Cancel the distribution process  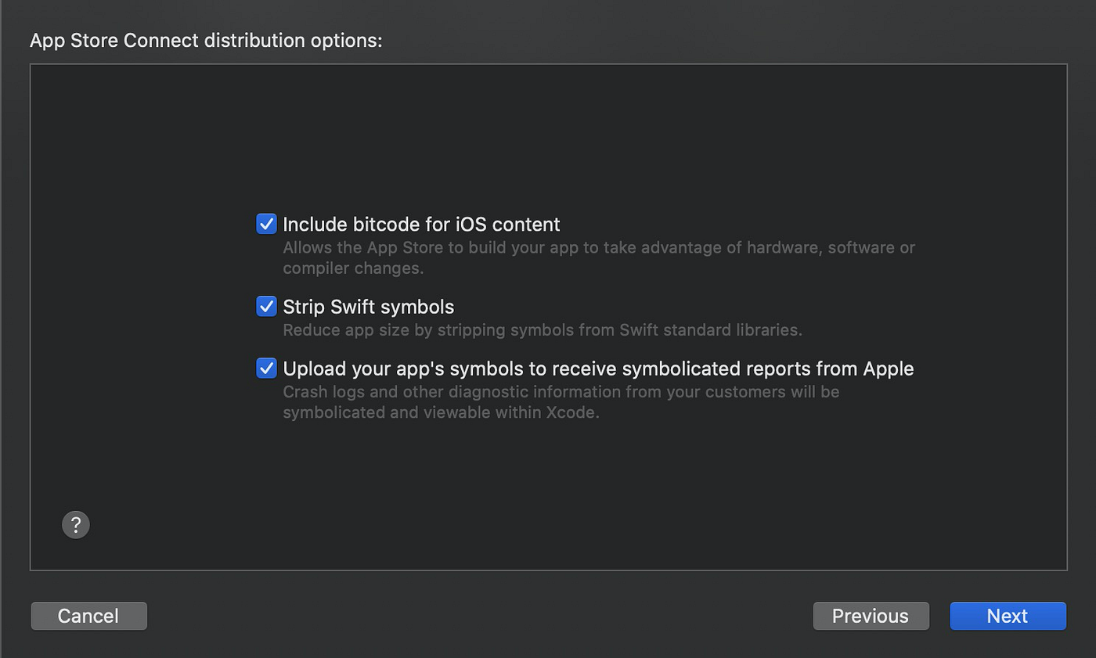click(88, 616)
